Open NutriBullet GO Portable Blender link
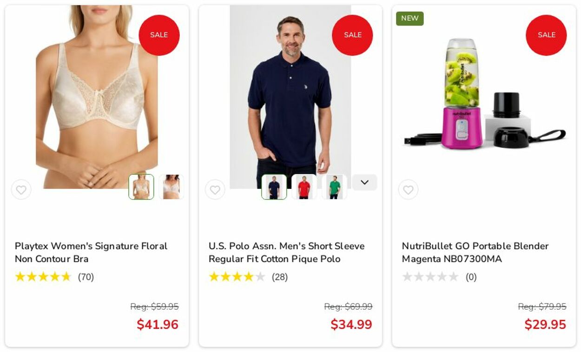This screenshot has width=581, height=352. pyautogui.click(x=475, y=252)
